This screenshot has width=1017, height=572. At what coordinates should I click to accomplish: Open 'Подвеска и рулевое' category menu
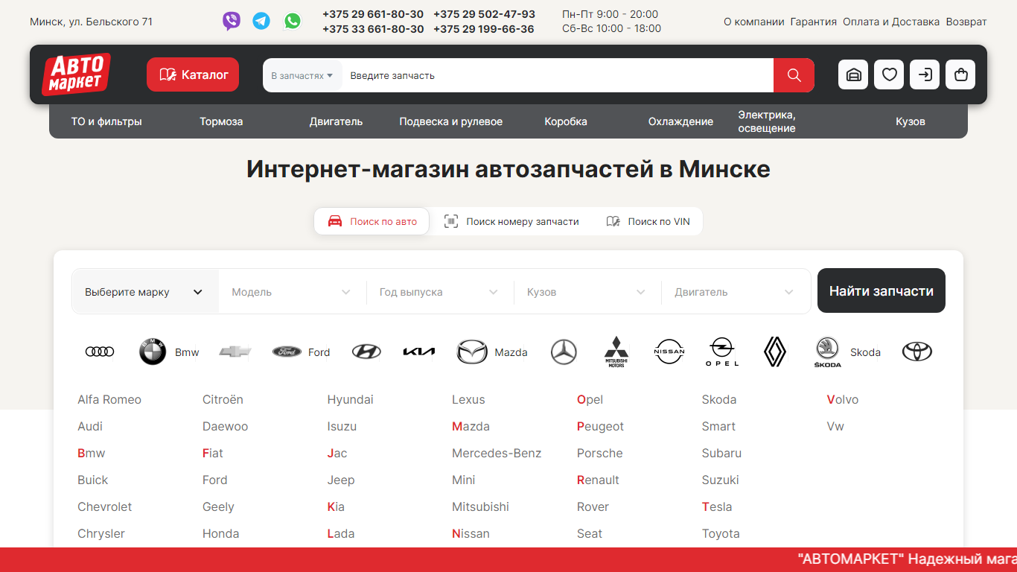[x=450, y=121]
